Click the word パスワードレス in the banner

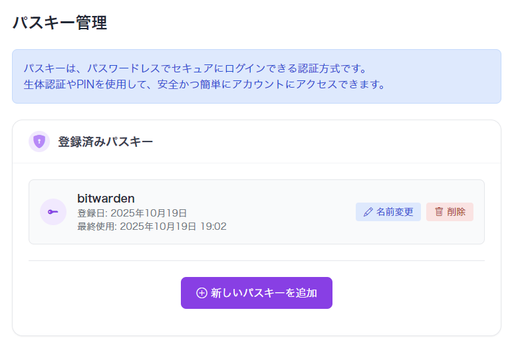point(122,68)
